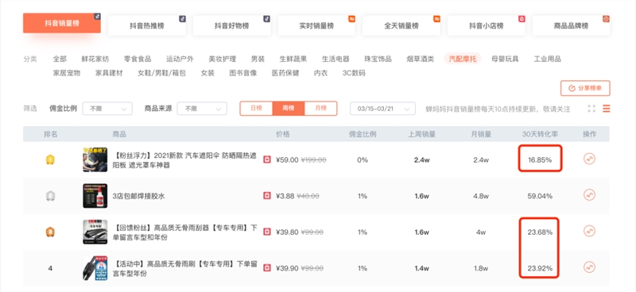Filter category by 美妆护理
This screenshot has height=292, width=636.
[223, 60]
